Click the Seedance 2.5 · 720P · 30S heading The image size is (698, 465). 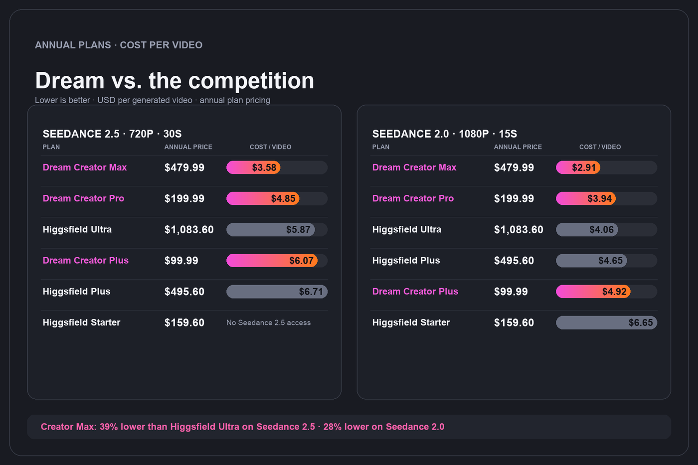tap(112, 134)
